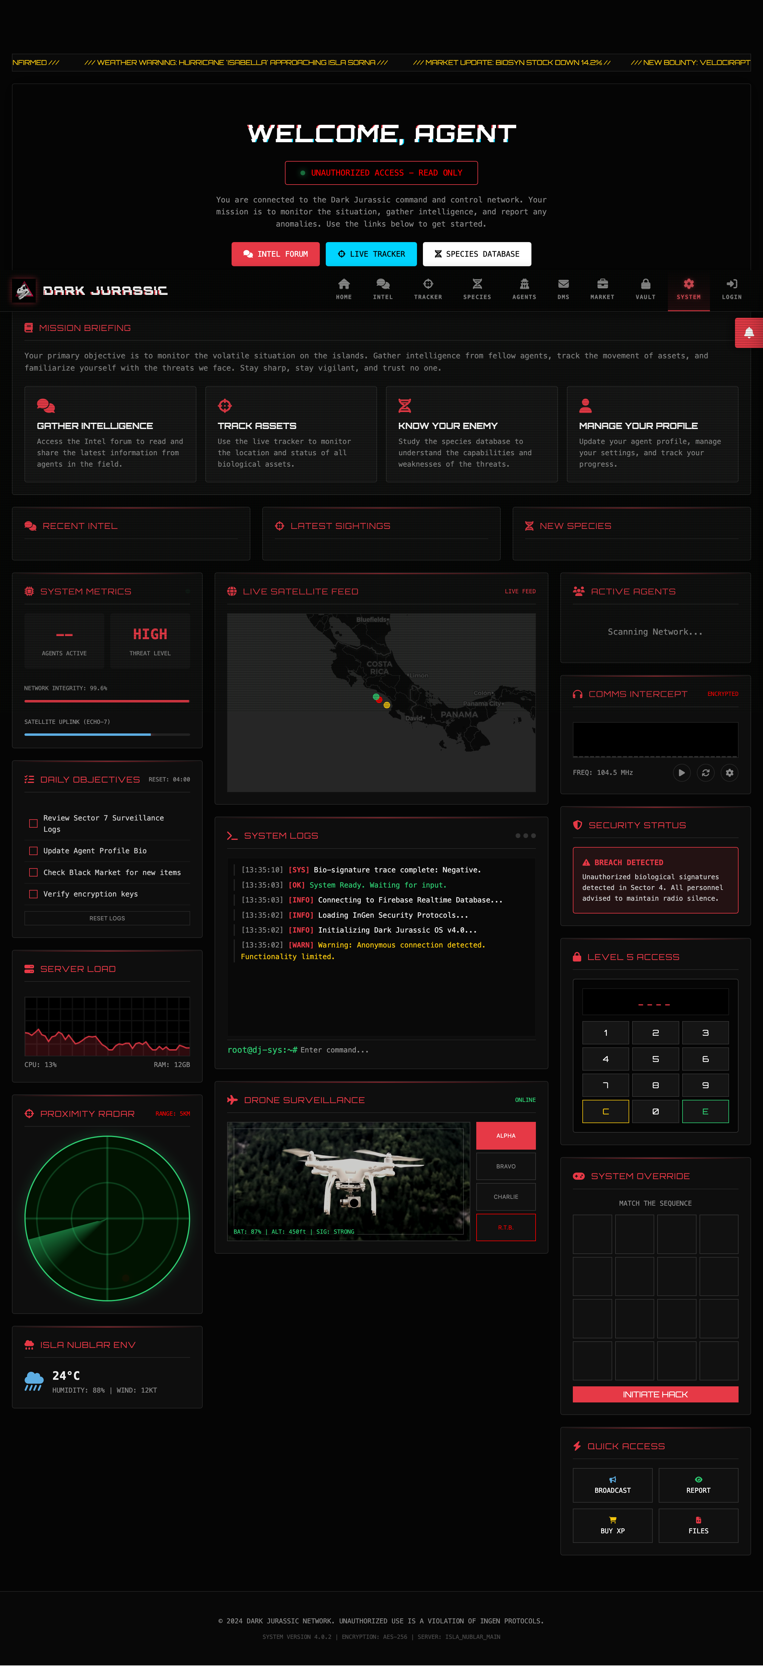Click the Know Your Enemy DNA icon

coord(405,405)
